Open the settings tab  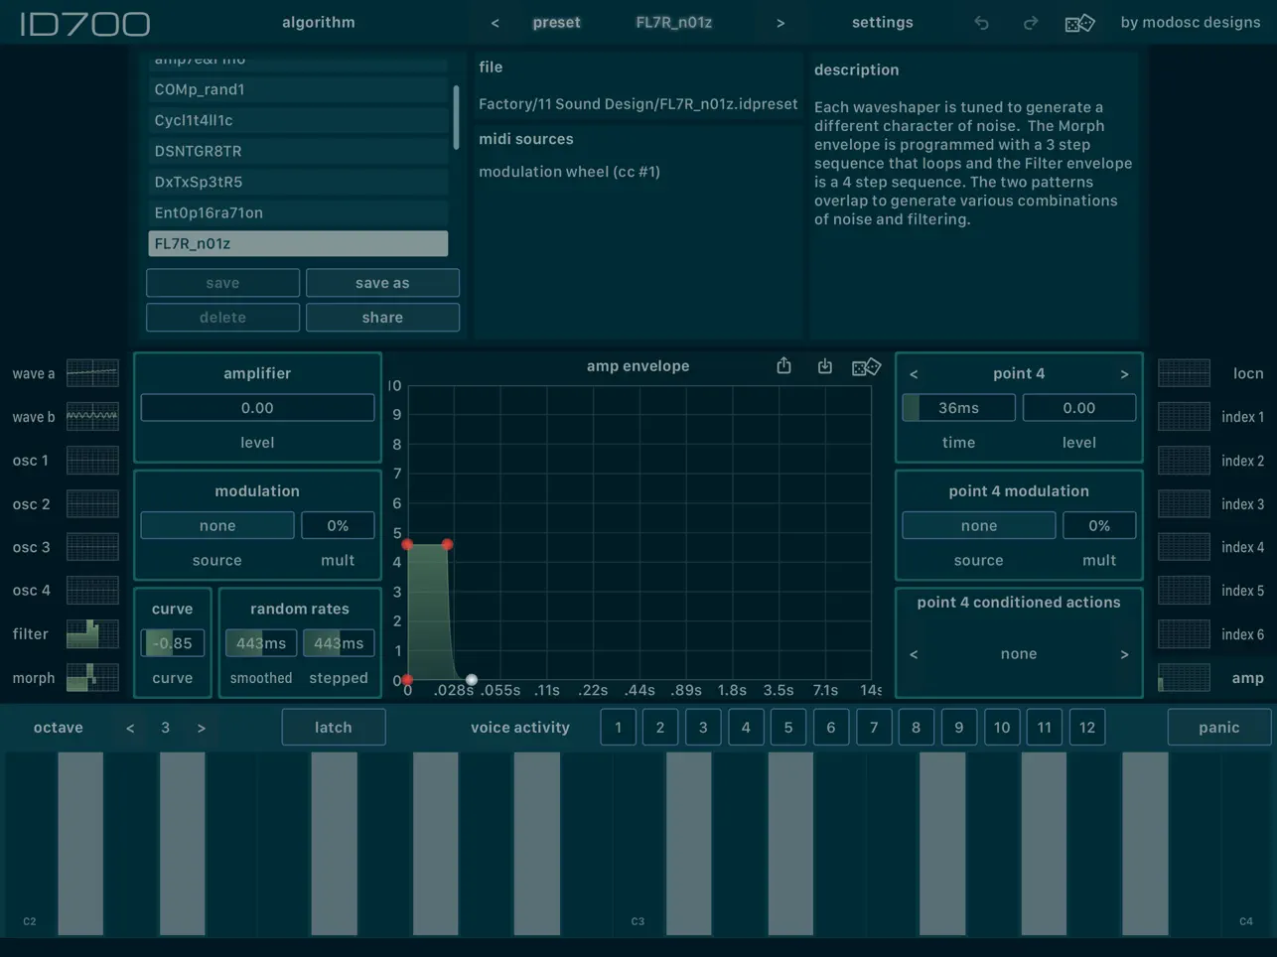pyautogui.click(x=882, y=22)
